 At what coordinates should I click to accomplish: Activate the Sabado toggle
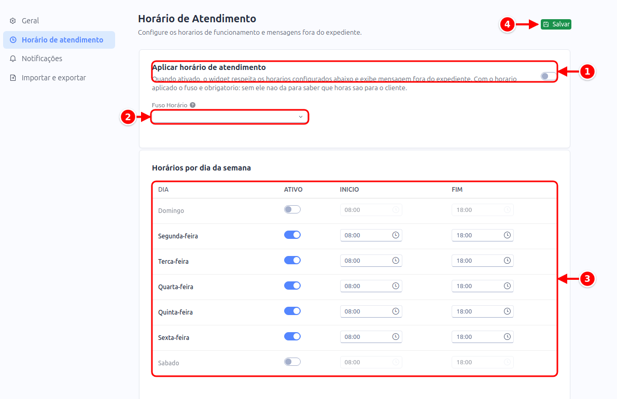tap(292, 362)
